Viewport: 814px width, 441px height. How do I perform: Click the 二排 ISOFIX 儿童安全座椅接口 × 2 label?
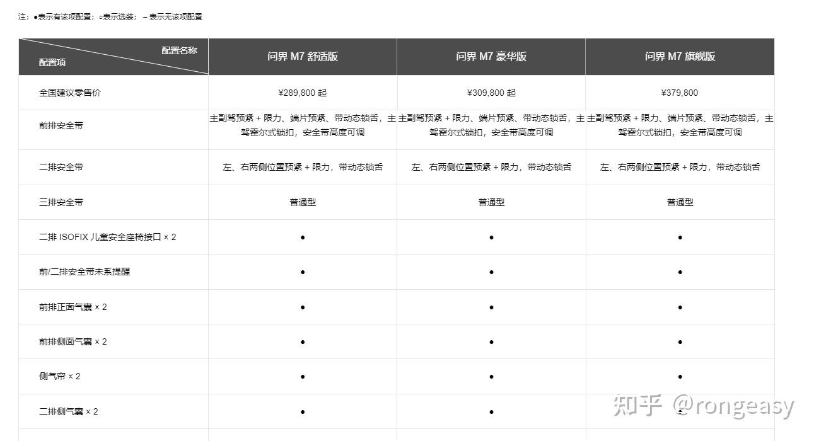click(108, 237)
